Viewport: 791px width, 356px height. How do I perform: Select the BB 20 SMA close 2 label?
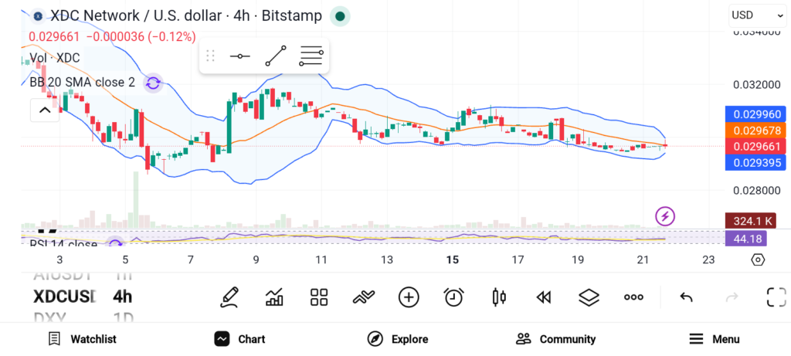[82, 83]
